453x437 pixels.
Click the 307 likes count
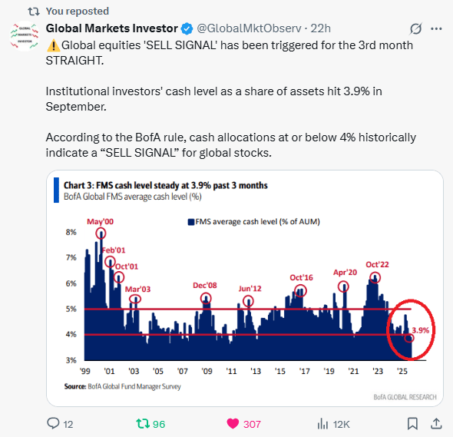pos(252,424)
